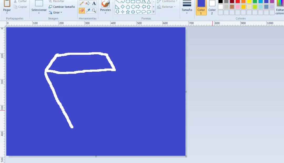Choose the lavender color swatch
Image resolution: width=284 pixels, height=163 pixels.
coord(272,7)
